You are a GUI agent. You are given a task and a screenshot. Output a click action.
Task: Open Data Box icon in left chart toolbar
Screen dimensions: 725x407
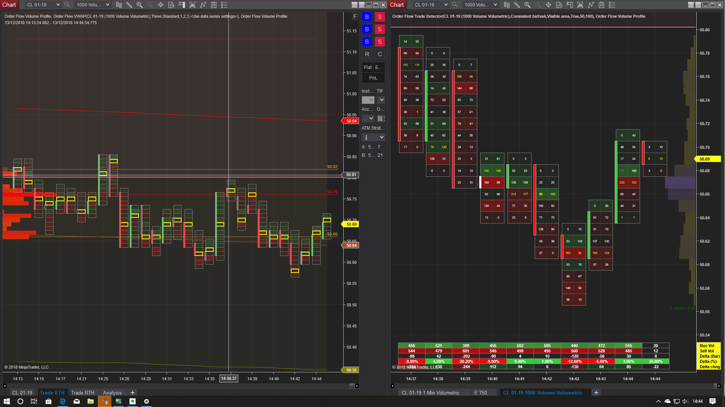pos(171,5)
